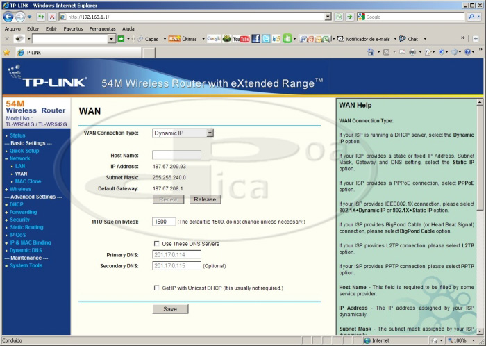The width and height of the screenshot is (486, 346).
Task: Open the Ferramentas menu
Action: click(102, 29)
